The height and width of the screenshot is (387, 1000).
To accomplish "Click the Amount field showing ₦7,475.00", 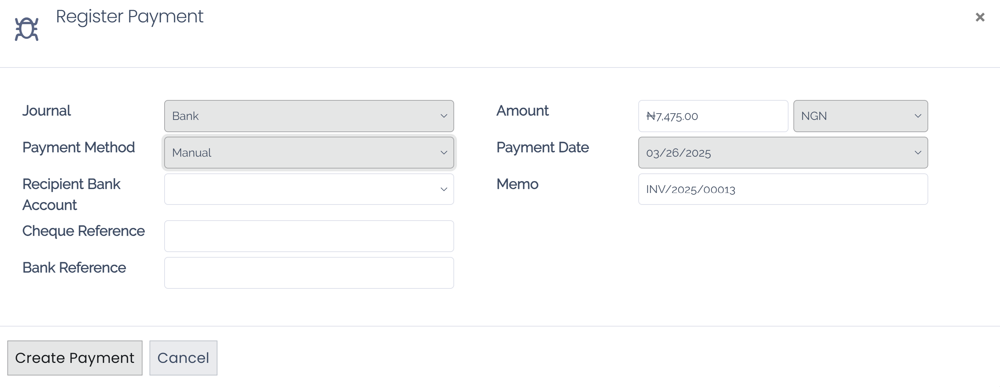I will (713, 116).
